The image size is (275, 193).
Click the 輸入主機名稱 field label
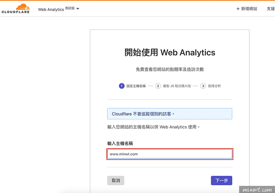pyautogui.click(x=120, y=143)
